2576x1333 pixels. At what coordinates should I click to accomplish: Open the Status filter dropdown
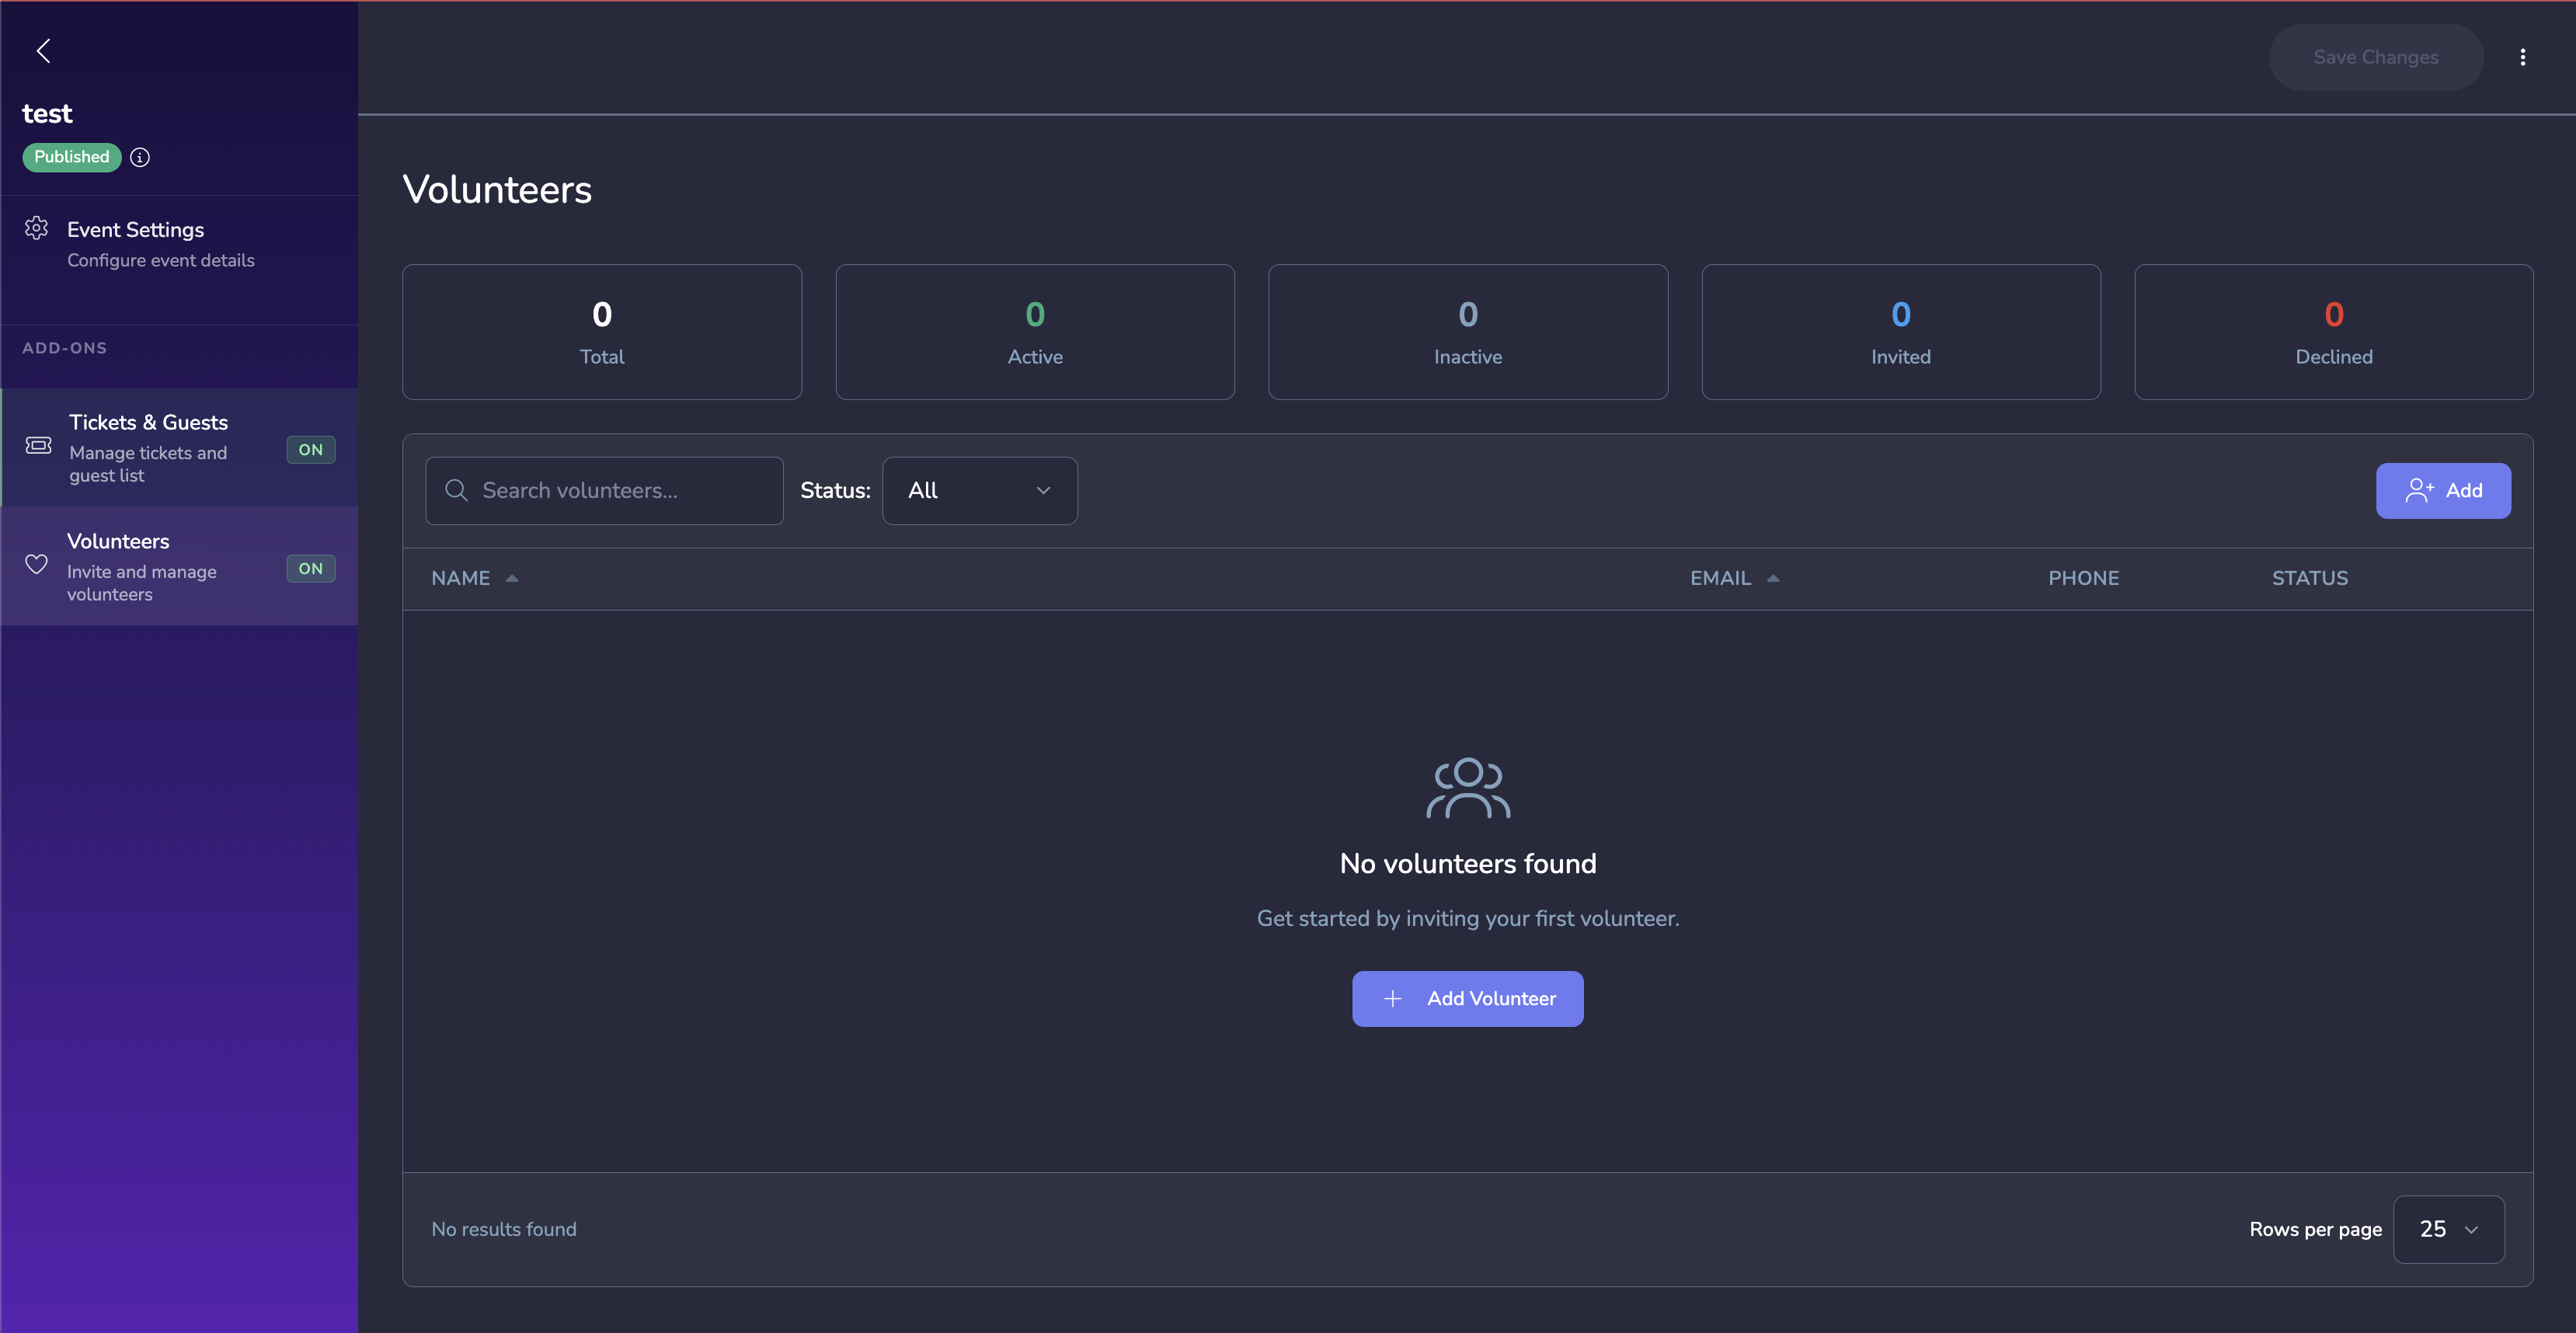point(979,490)
